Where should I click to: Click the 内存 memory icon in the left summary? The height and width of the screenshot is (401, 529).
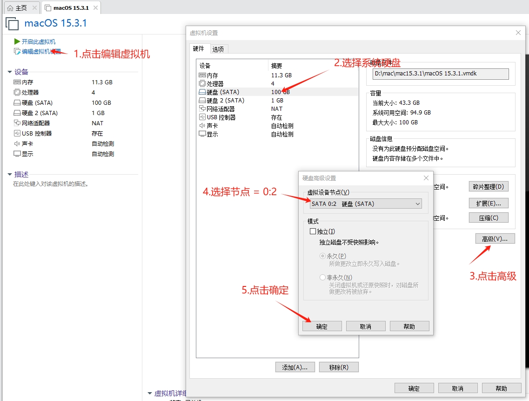[x=17, y=82]
